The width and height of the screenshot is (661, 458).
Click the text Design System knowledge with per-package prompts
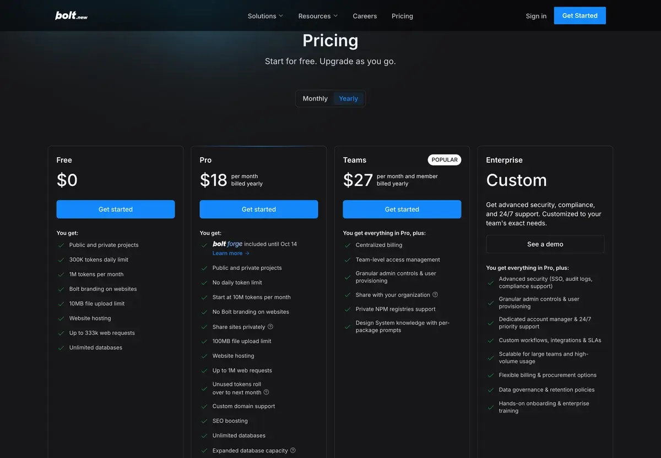click(403, 327)
